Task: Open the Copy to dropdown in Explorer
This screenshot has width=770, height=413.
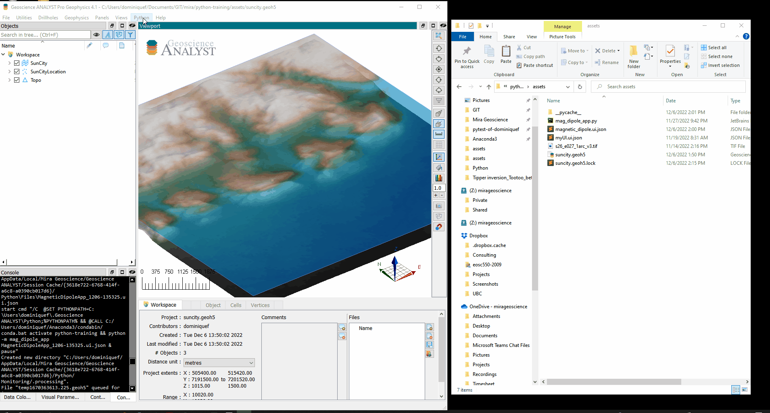Action: [x=574, y=62]
